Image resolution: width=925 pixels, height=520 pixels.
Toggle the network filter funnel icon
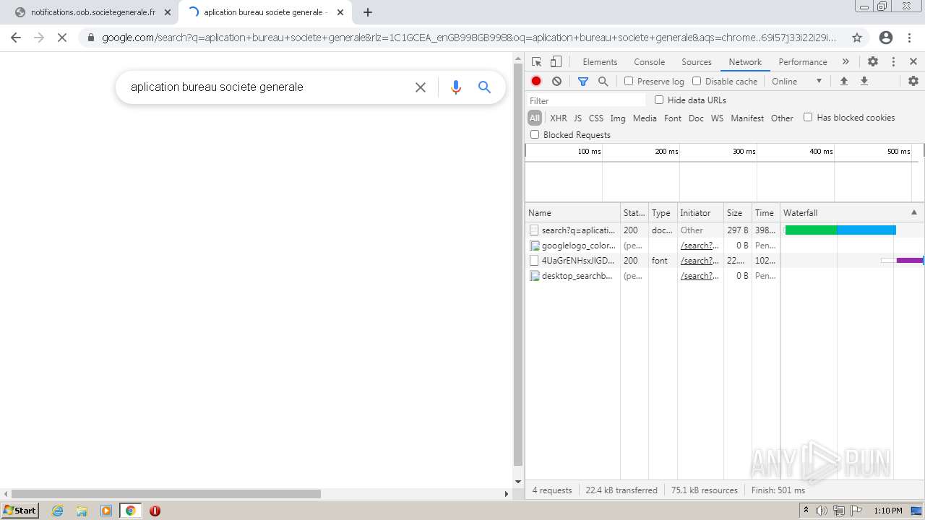[583, 82]
